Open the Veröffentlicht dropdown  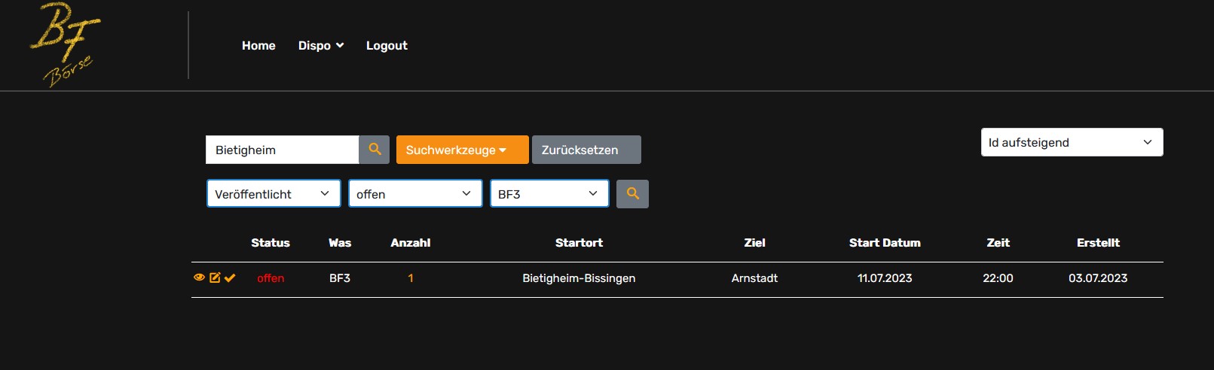(x=274, y=194)
